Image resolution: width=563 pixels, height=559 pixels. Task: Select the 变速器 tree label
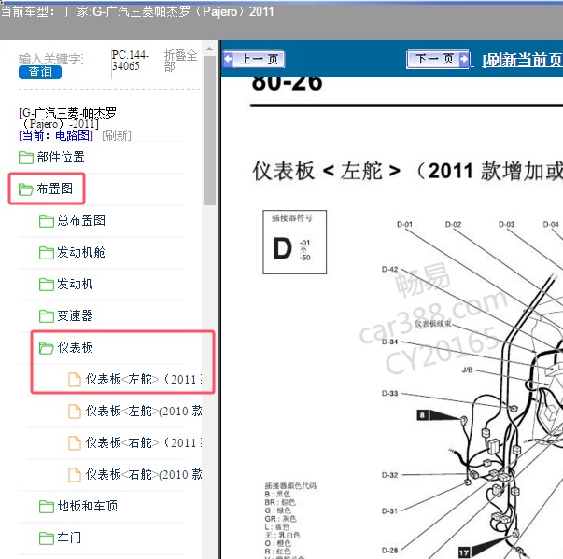point(75,315)
